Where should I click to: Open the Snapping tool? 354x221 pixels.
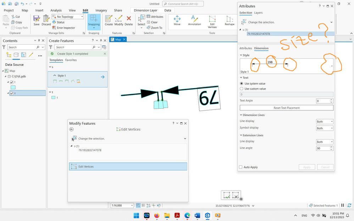94,22
